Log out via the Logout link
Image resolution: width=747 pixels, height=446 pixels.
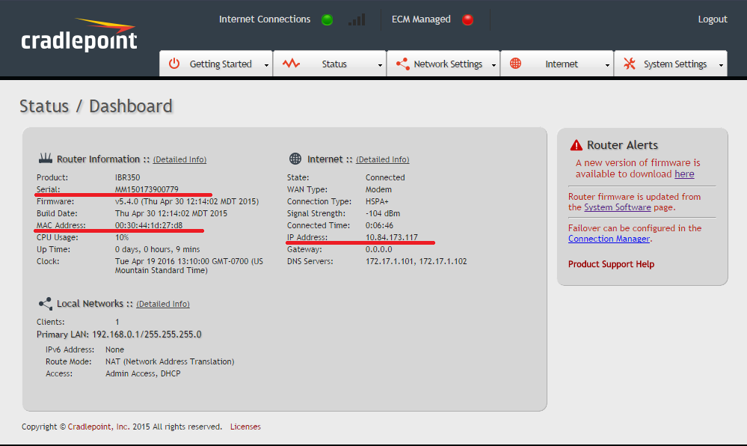(713, 19)
